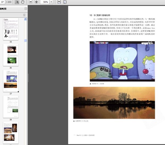The image size is (165, 145).
Task: Click thumbnail scrollbar up arrow
Action: 25,19
